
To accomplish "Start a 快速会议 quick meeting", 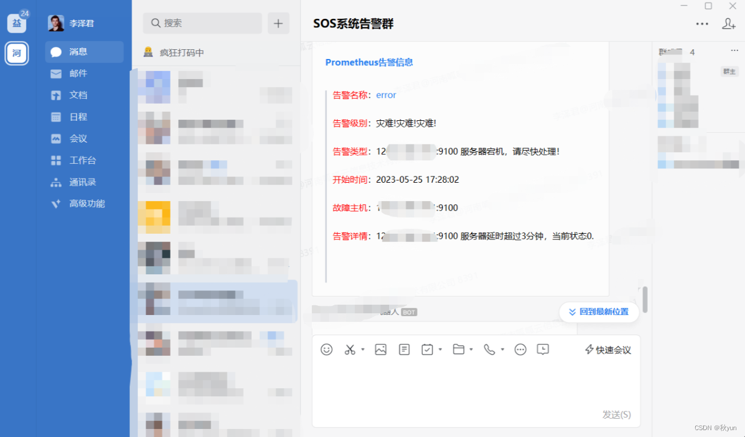I will click(x=608, y=350).
